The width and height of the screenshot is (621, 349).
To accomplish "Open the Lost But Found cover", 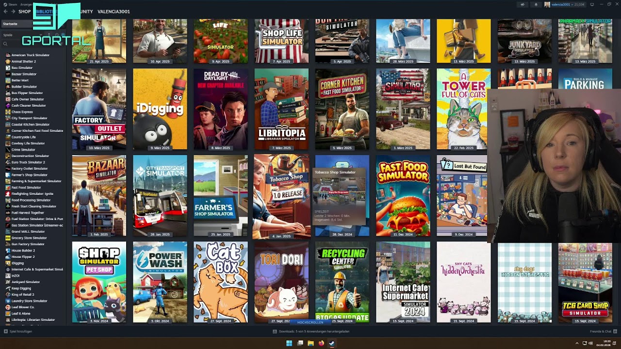I will pyautogui.click(x=462, y=196).
